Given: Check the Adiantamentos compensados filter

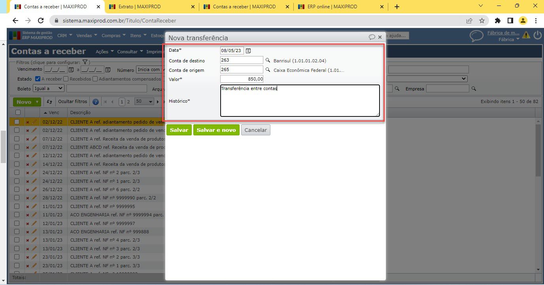Looking at the screenshot, I should coord(95,79).
